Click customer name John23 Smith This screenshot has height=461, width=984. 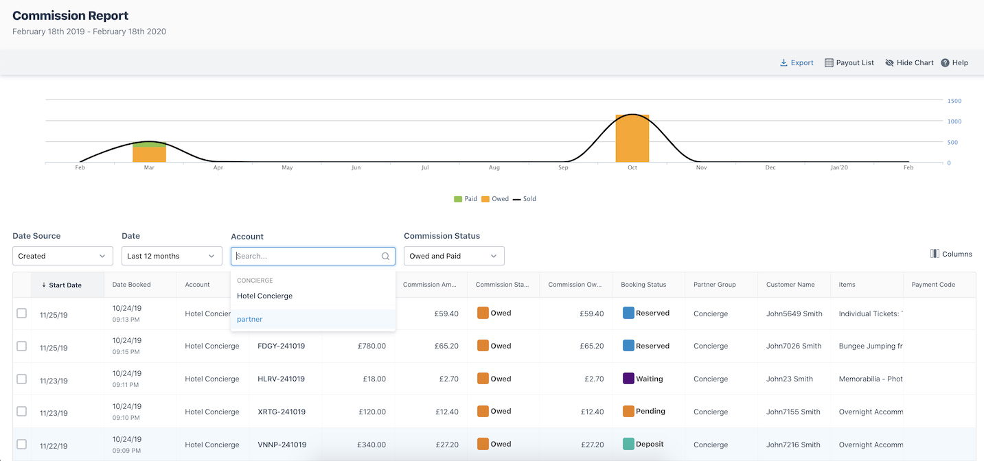pyautogui.click(x=790, y=379)
